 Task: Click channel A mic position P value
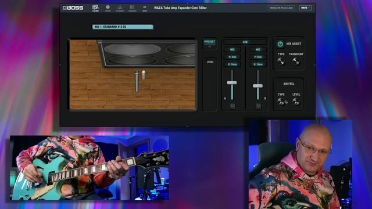(233, 57)
